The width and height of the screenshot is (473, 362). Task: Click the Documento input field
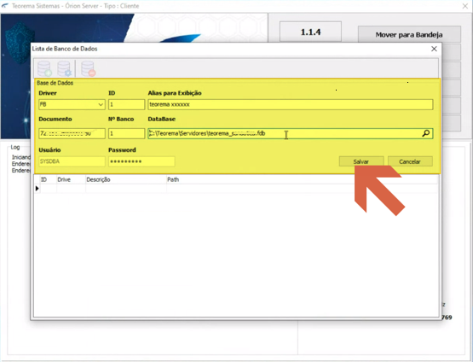[x=72, y=133]
